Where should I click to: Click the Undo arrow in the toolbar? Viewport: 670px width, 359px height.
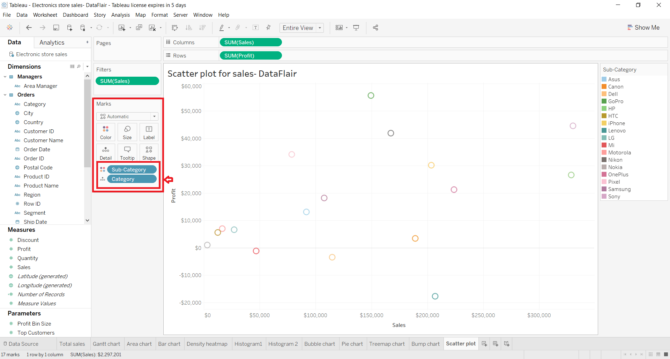pos(29,28)
